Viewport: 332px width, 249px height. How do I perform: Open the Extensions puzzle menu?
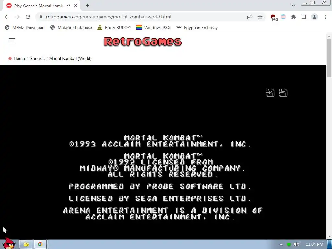point(294,17)
